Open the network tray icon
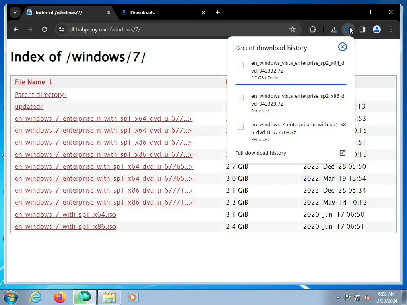The image size is (407, 305). click(x=357, y=298)
